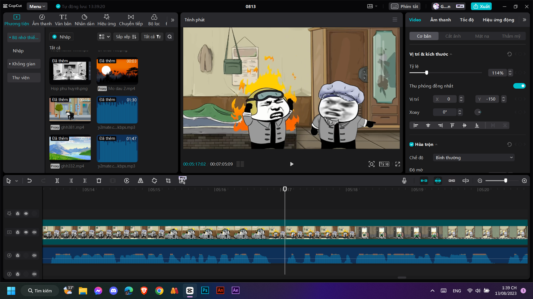Open the Menu dropdown
Image resolution: width=533 pixels, height=299 pixels.
(x=37, y=6)
